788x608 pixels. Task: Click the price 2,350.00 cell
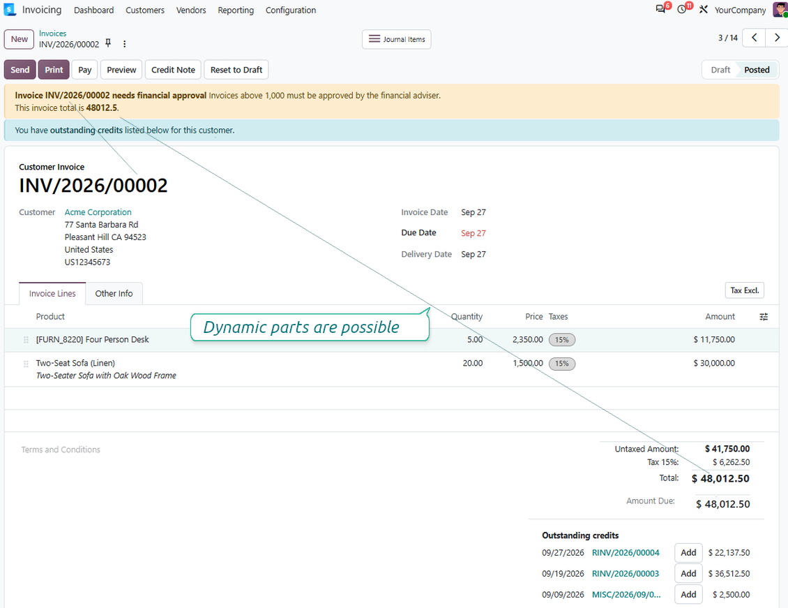point(528,340)
